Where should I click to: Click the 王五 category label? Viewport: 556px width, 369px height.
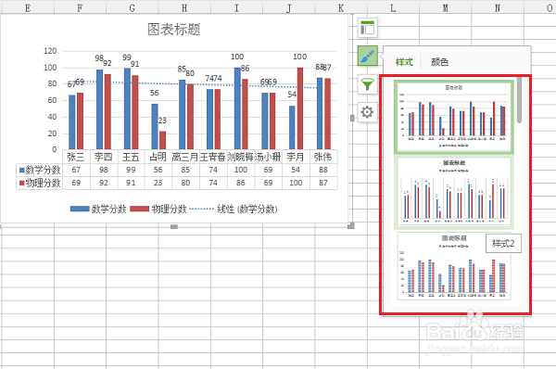(x=131, y=157)
